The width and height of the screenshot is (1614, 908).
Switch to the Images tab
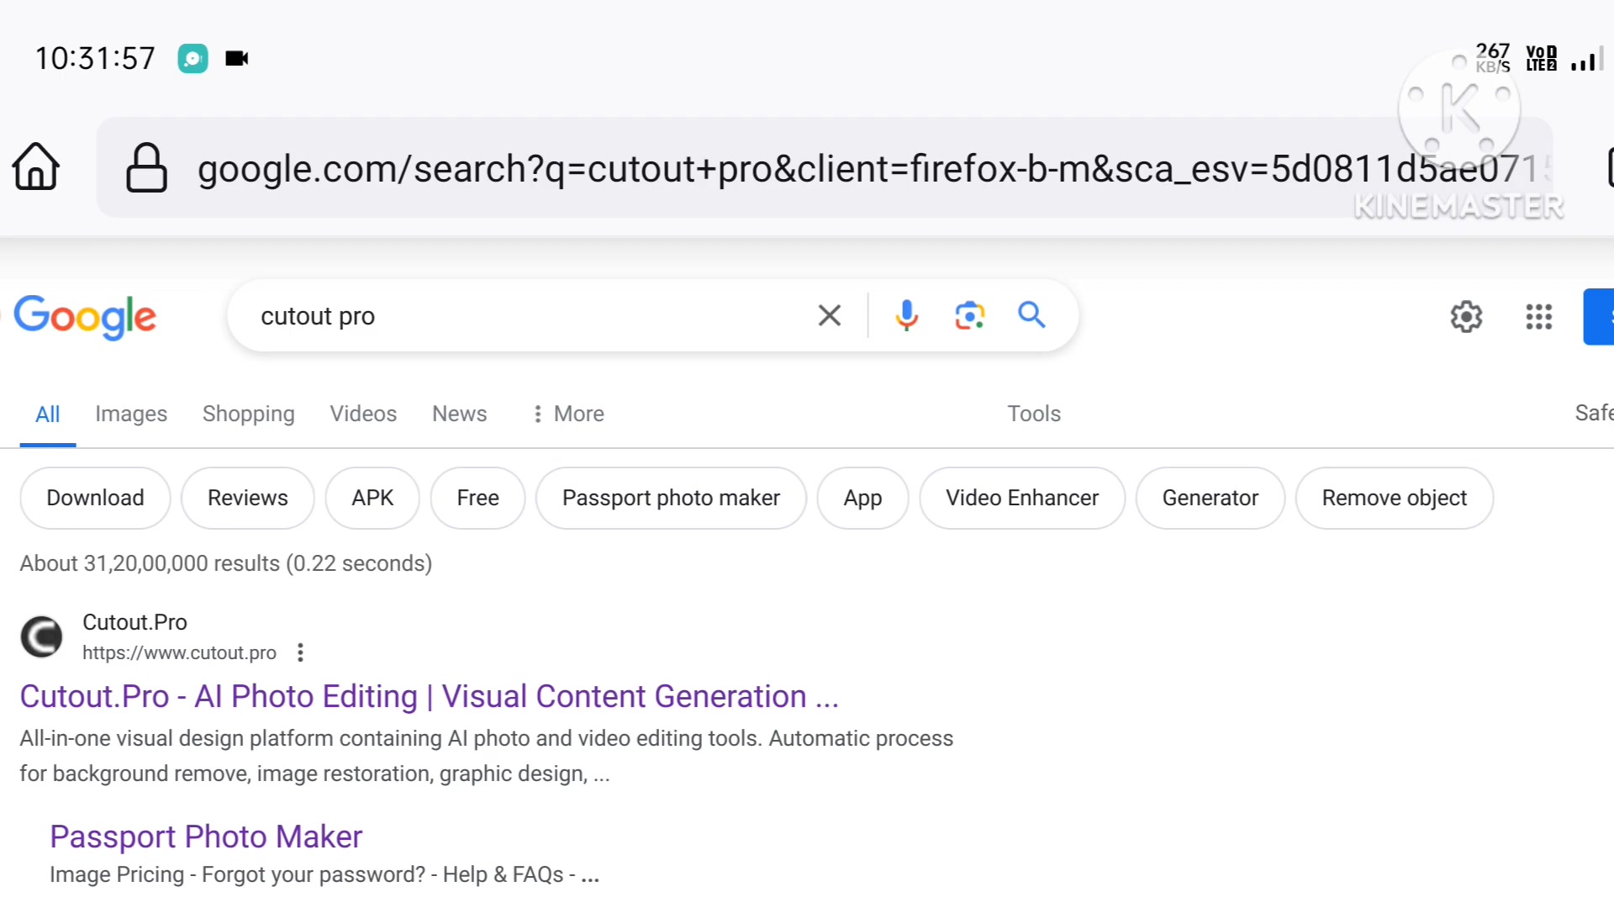click(131, 414)
